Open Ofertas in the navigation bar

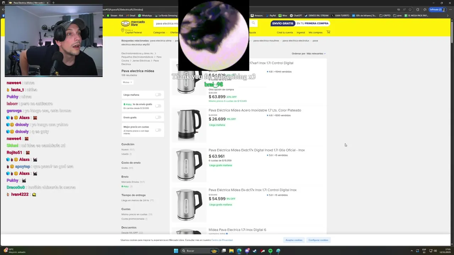174,32
